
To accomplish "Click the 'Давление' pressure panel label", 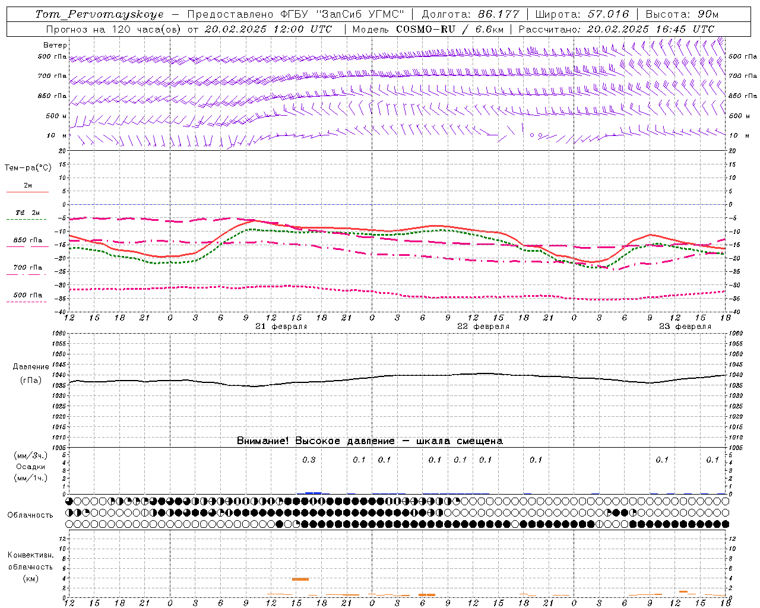I will pos(31,367).
